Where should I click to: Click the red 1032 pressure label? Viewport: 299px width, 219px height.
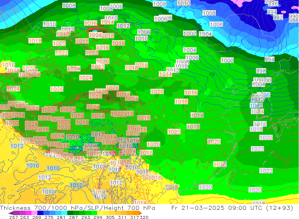point(22,105)
